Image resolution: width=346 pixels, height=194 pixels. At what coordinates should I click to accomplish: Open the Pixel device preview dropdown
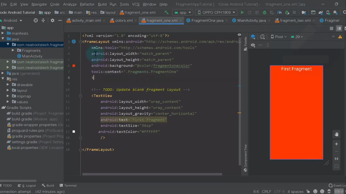click(279, 37)
